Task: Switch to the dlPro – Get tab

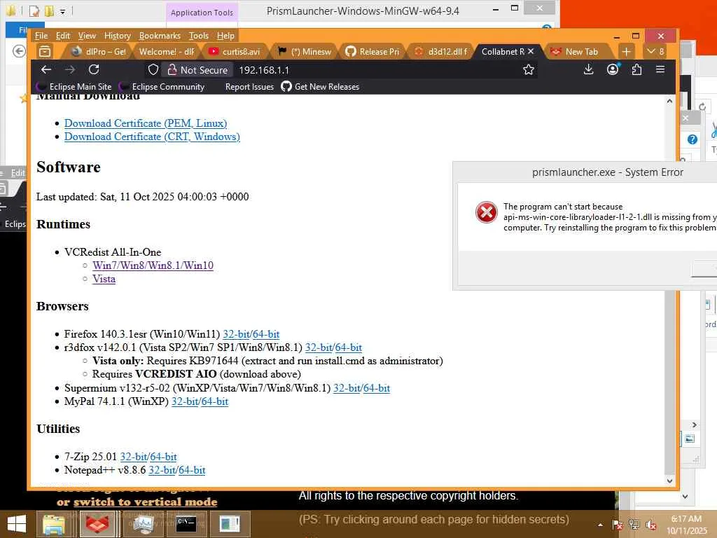Action: click(x=98, y=52)
